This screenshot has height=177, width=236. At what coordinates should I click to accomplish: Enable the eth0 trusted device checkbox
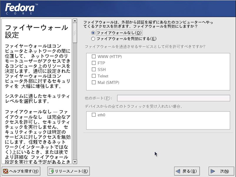click(x=94, y=115)
